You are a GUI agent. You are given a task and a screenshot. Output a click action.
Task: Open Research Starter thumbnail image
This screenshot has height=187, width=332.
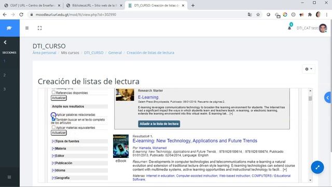tap(125, 95)
